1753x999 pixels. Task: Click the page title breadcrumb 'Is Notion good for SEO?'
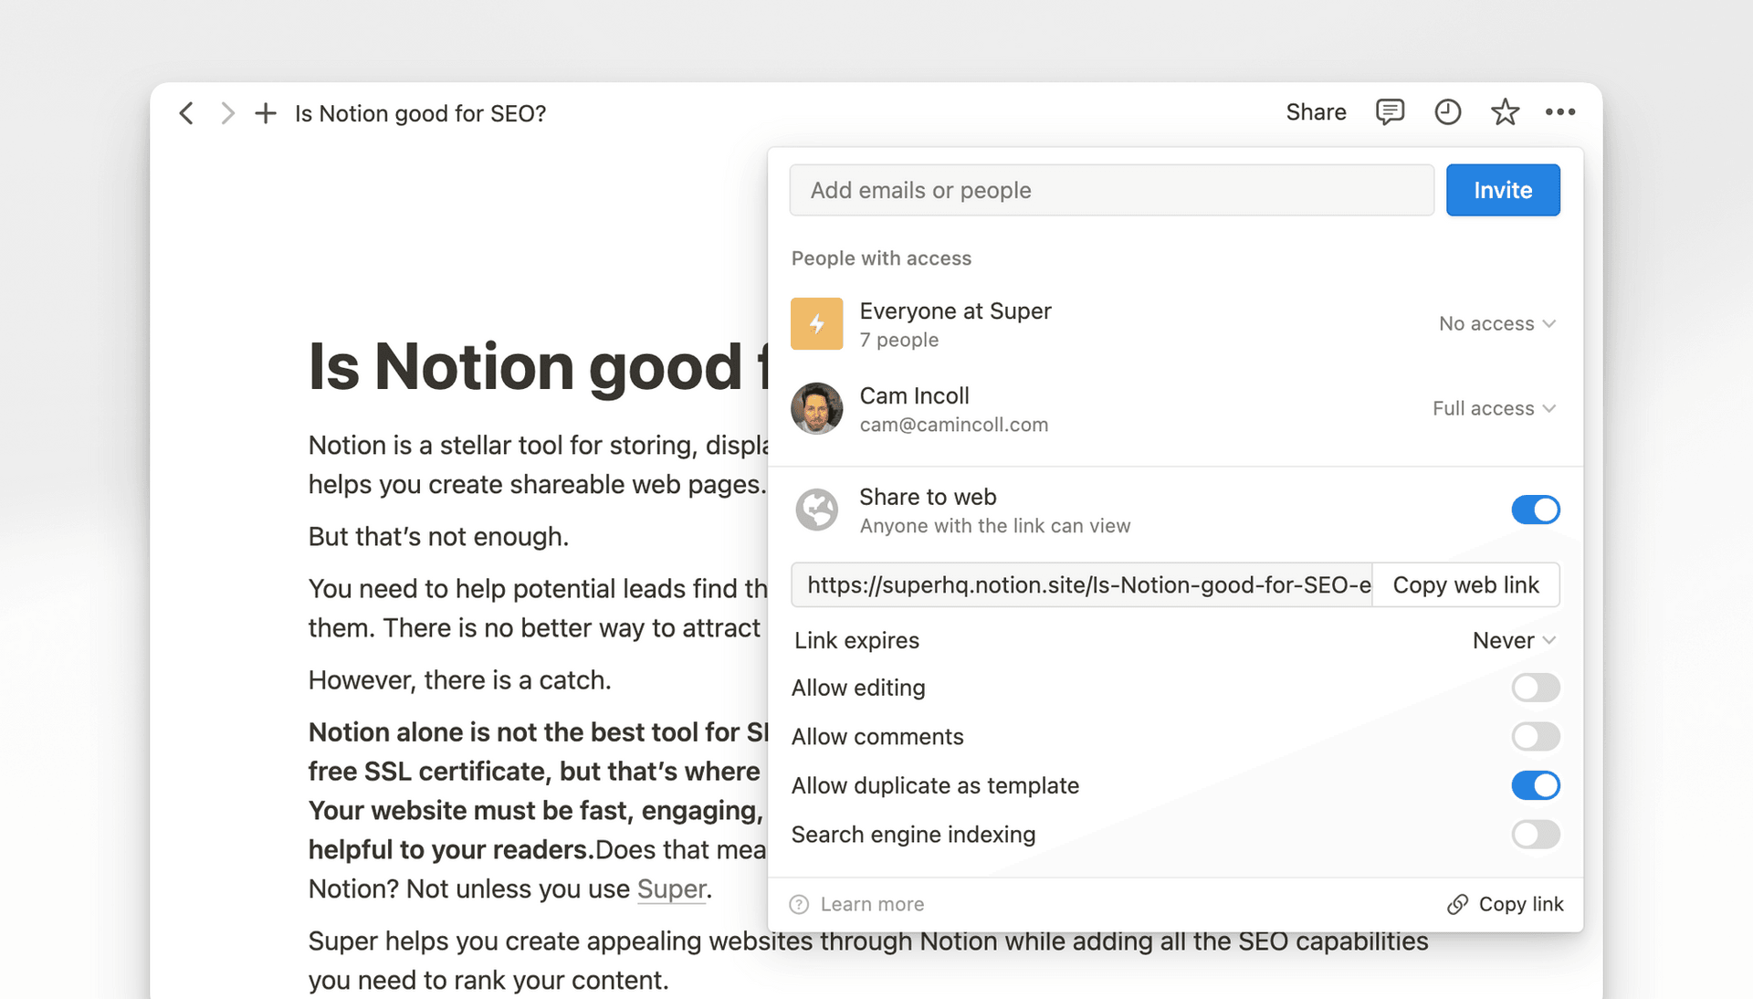(420, 113)
